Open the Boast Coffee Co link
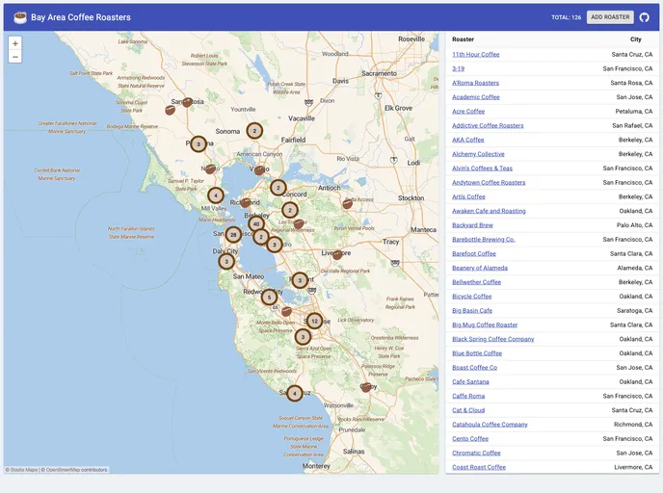663x493 pixels. click(474, 368)
